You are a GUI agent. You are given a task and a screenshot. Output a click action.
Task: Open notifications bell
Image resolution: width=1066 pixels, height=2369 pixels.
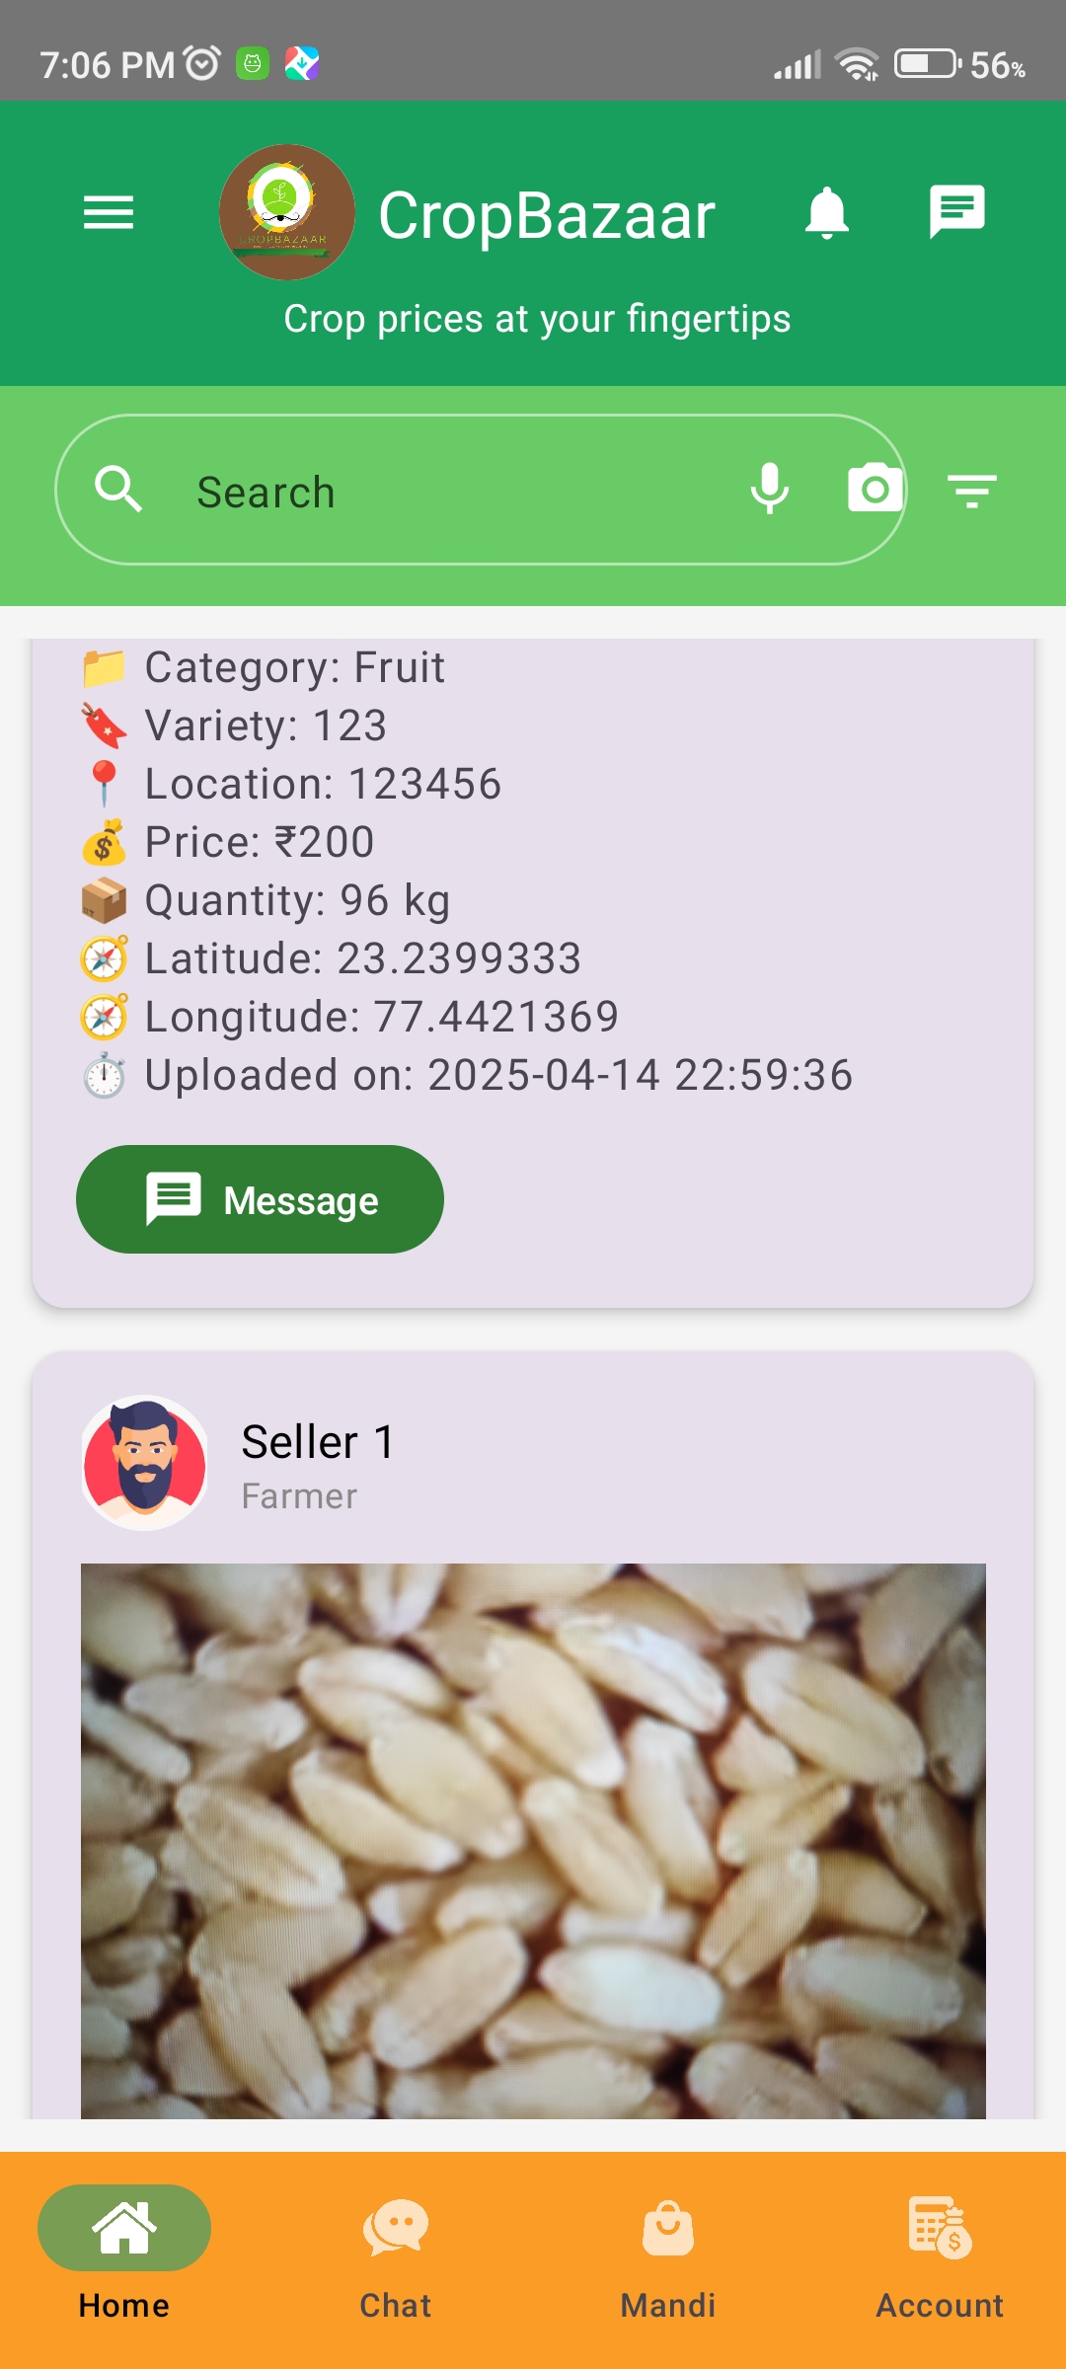point(827,212)
